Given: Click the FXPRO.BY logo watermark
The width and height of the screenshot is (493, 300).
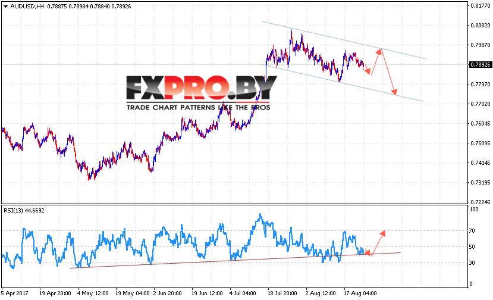Looking at the screenshot, I should point(201,88).
